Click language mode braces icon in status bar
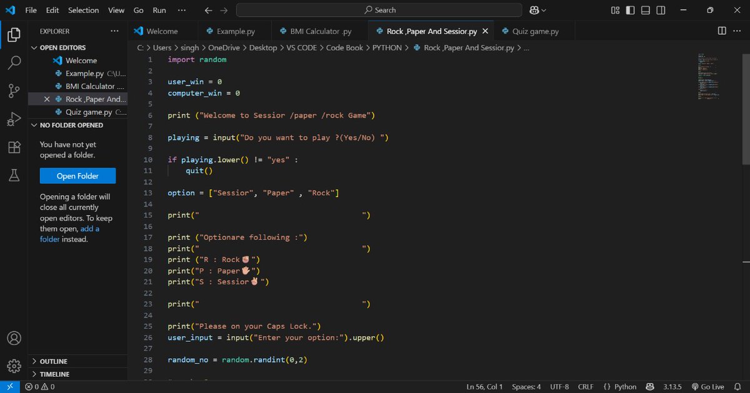The image size is (750, 393). coord(607,387)
